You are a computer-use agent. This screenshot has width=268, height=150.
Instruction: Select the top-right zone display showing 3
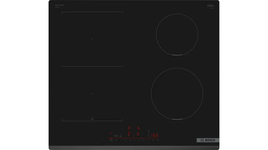point(138,128)
